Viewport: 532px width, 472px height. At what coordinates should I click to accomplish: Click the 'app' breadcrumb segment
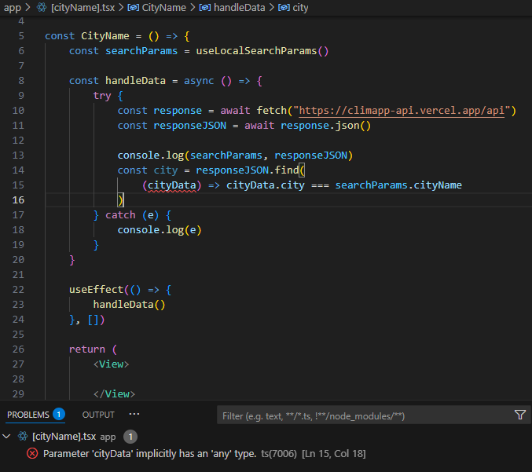pyautogui.click(x=13, y=7)
